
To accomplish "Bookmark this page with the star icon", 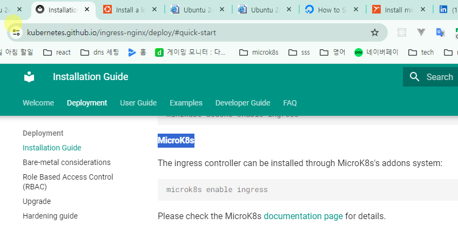I will pos(375,32).
